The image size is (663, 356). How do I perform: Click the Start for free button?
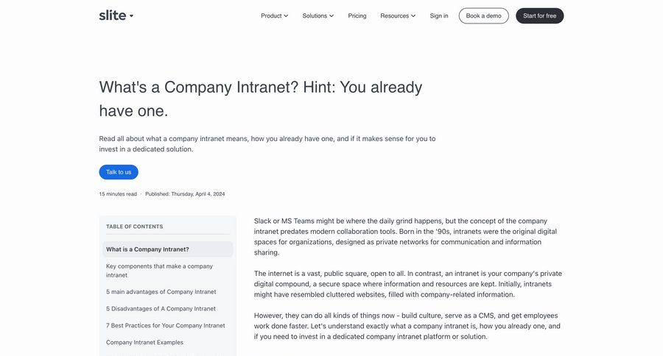[539, 15]
